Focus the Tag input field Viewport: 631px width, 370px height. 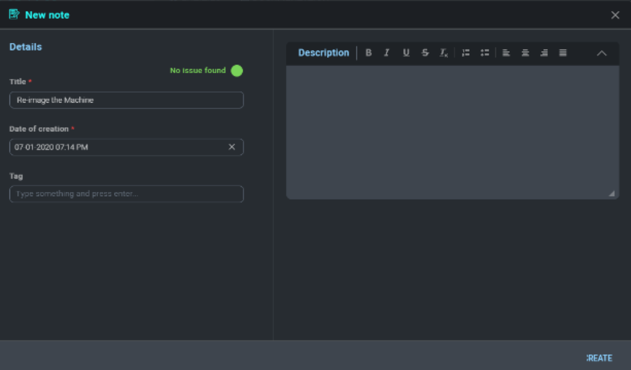[x=126, y=194]
